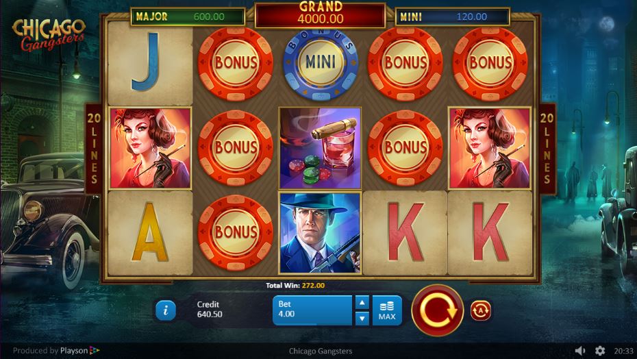The height and width of the screenshot is (359, 637).
Task: Toggle the autoplay button
Action: click(481, 310)
